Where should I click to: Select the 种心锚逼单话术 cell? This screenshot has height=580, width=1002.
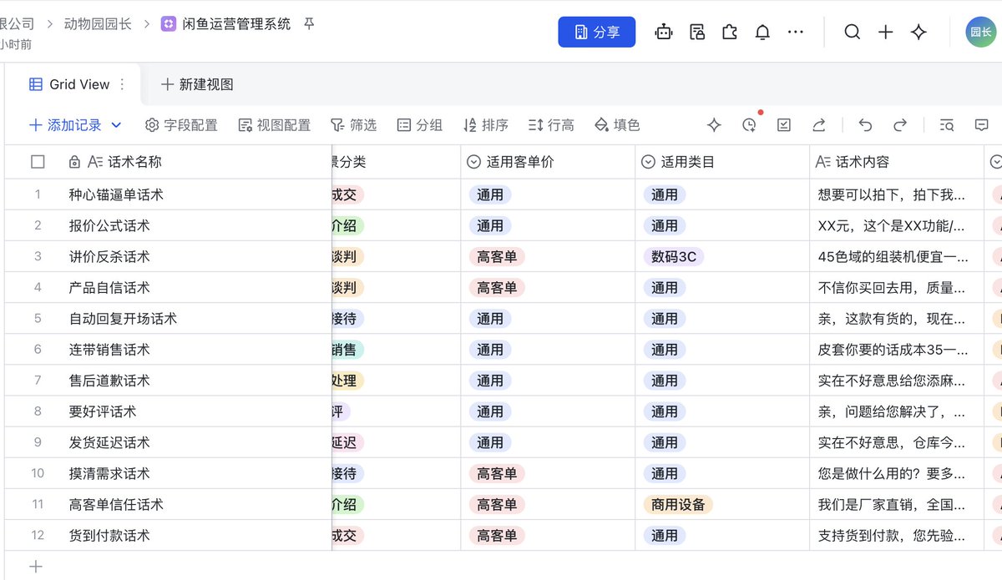pyautogui.click(x=198, y=194)
